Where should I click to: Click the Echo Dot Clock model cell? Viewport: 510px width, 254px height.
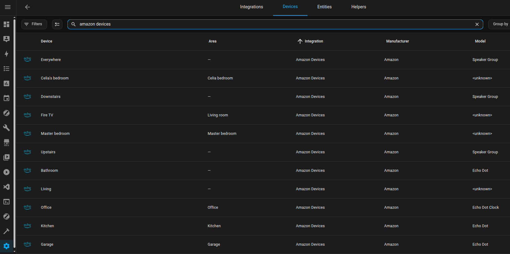tap(486, 208)
